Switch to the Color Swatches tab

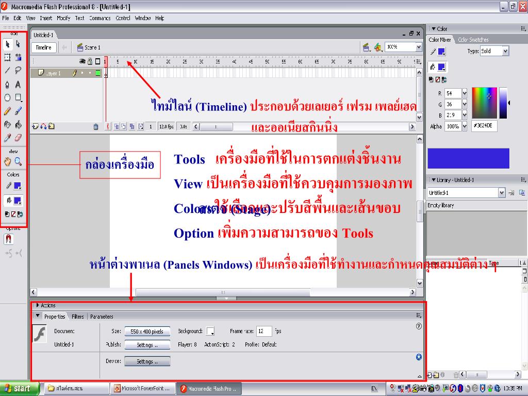tap(473, 40)
